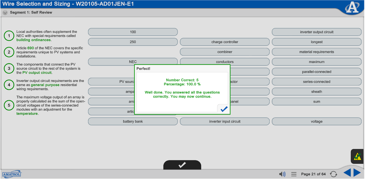The width and height of the screenshot is (365, 180).
Task: Select question number 1 circle
Action: click(x=9, y=36)
